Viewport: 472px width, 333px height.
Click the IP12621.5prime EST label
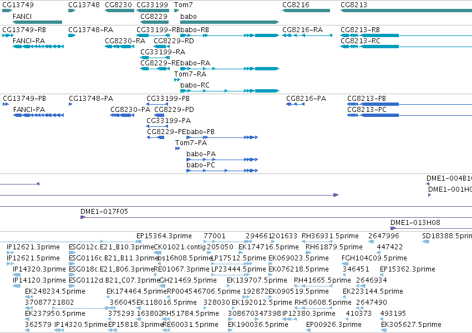pos(33,258)
